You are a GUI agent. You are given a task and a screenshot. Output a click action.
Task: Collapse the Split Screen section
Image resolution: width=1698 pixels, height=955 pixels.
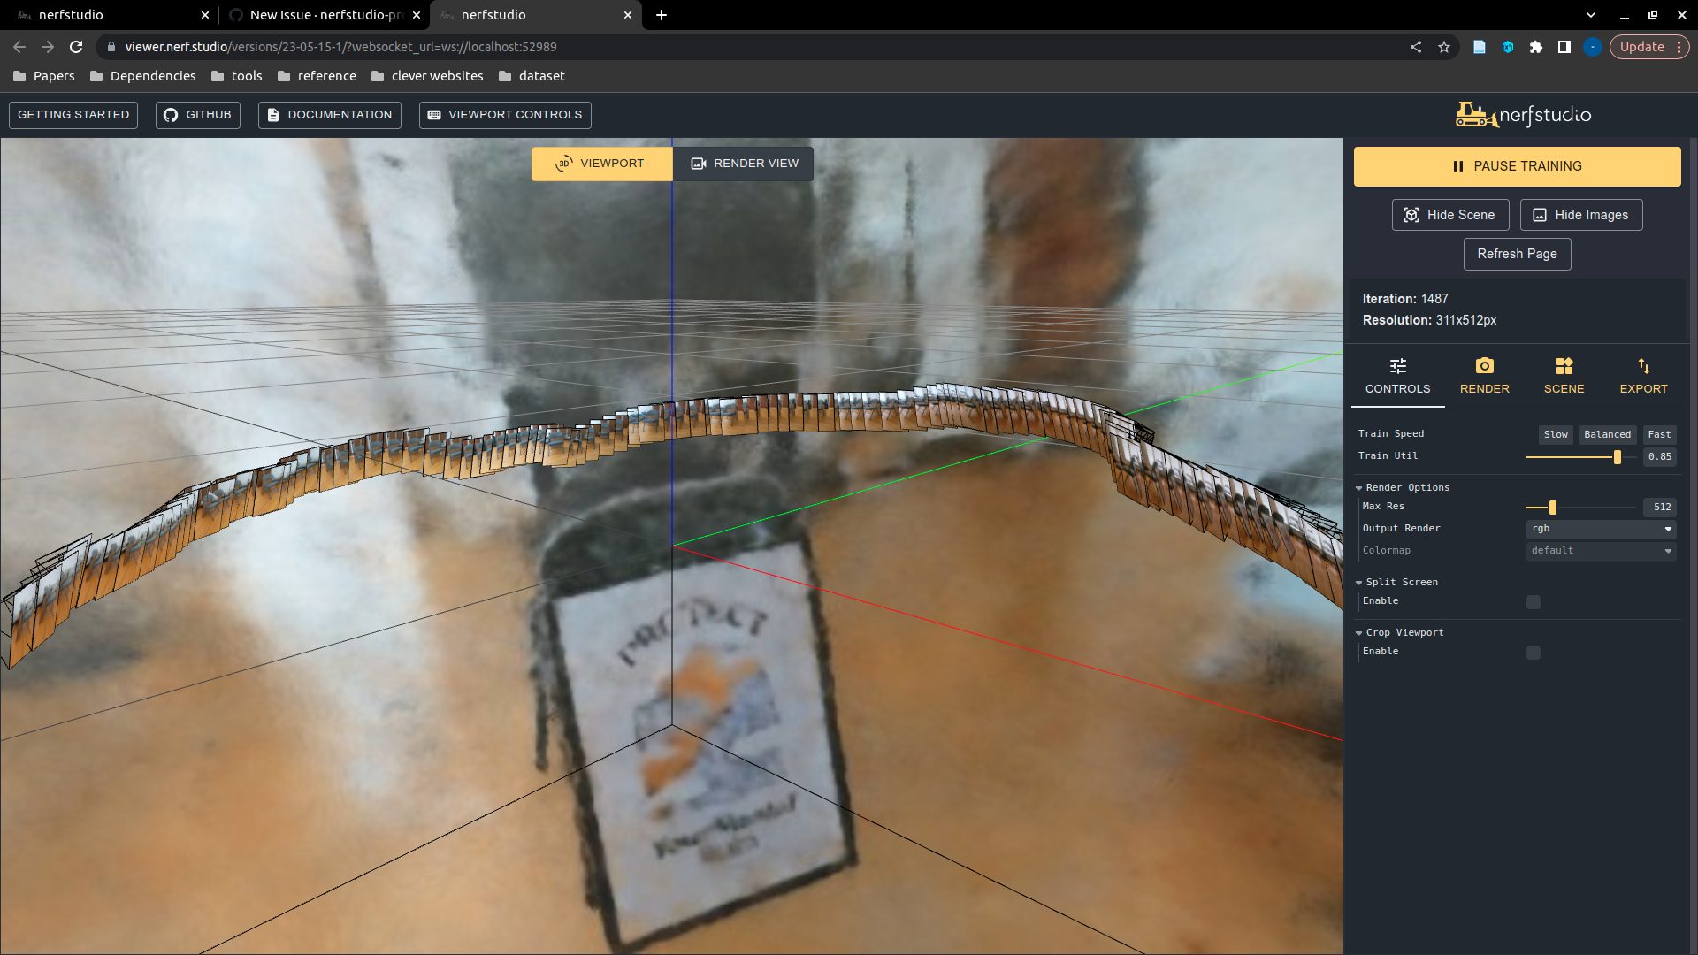click(x=1359, y=582)
